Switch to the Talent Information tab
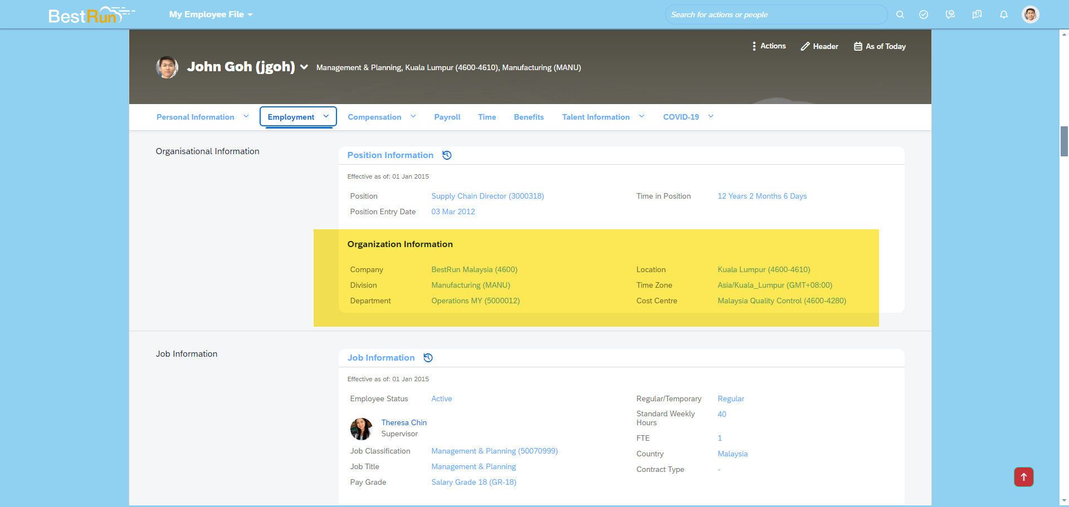This screenshot has height=507, width=1069. coord(596,117)
